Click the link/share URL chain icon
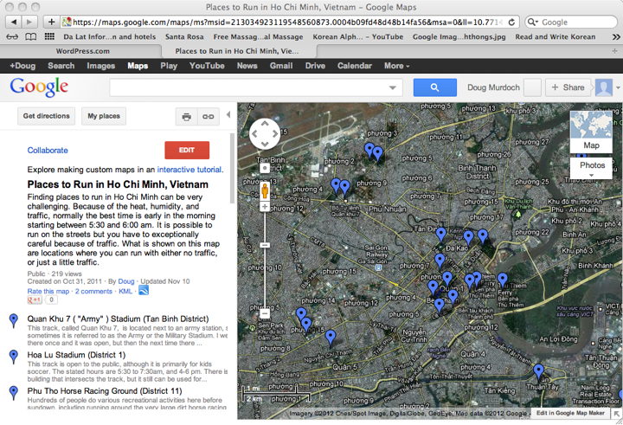 click(x=208, y=116)
